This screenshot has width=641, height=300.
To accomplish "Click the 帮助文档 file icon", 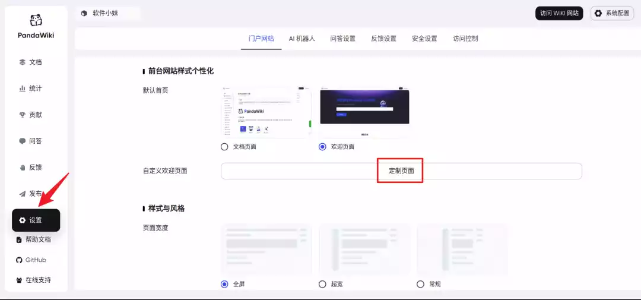I will (x=19, y=240).
